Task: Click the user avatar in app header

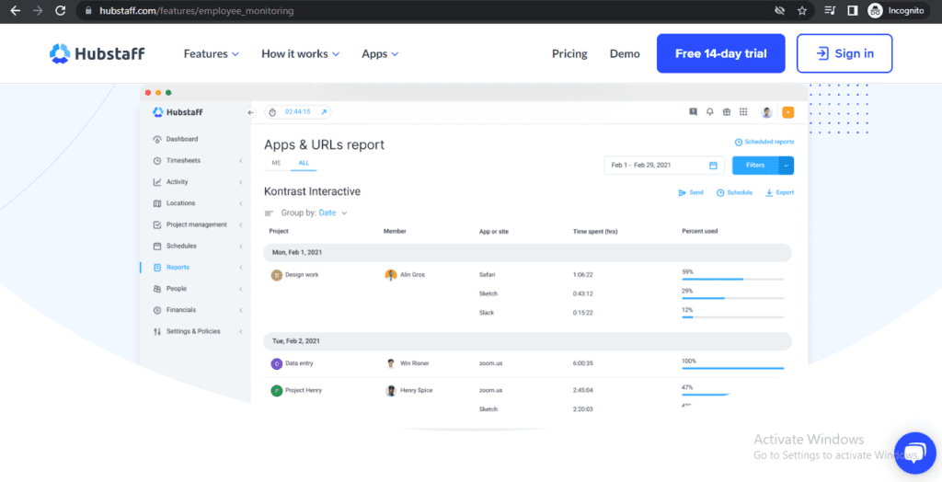Action: pyautogui.click(x=766, y=112)
